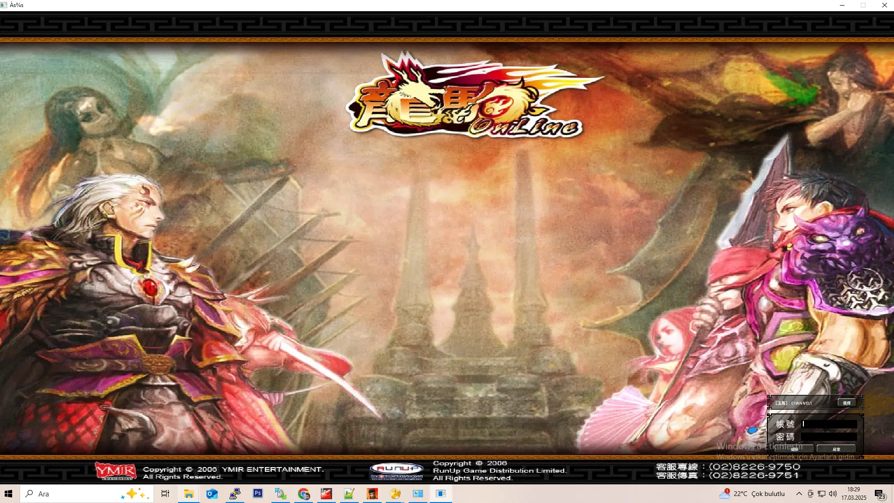Open Google Chrome from the taskbar
The height and width of the screenshot is (503, 894).
point(304,494)
